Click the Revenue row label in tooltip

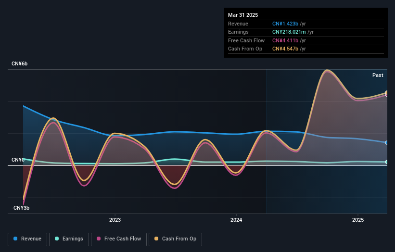[238, 24]
